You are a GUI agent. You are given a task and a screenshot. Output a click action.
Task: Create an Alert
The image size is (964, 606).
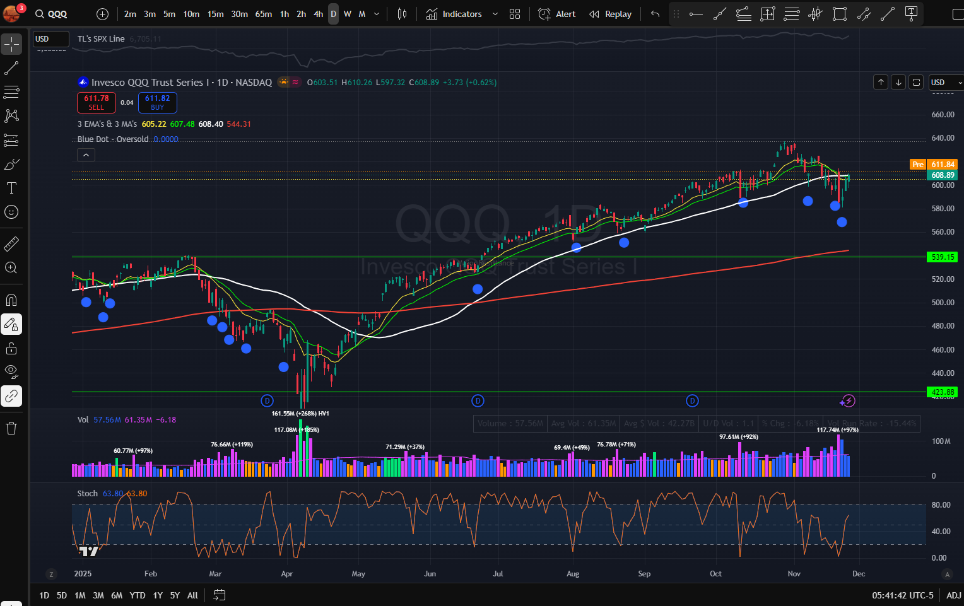[557, 14]
